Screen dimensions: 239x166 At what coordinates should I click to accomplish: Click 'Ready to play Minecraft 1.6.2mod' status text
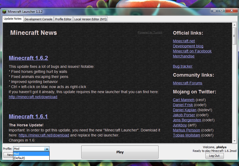tap(214, 151)
